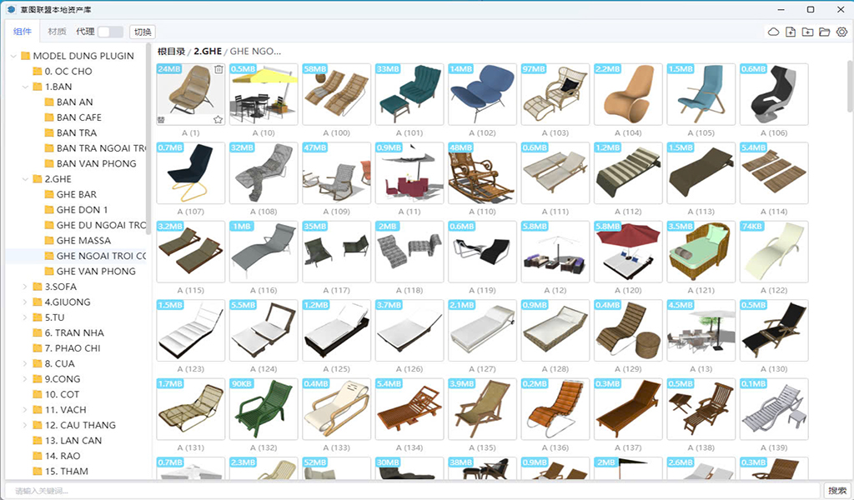Select the A (120) red umbrella thumbnail
This screenshot has height=500, width=854.
tap(624, 251)
